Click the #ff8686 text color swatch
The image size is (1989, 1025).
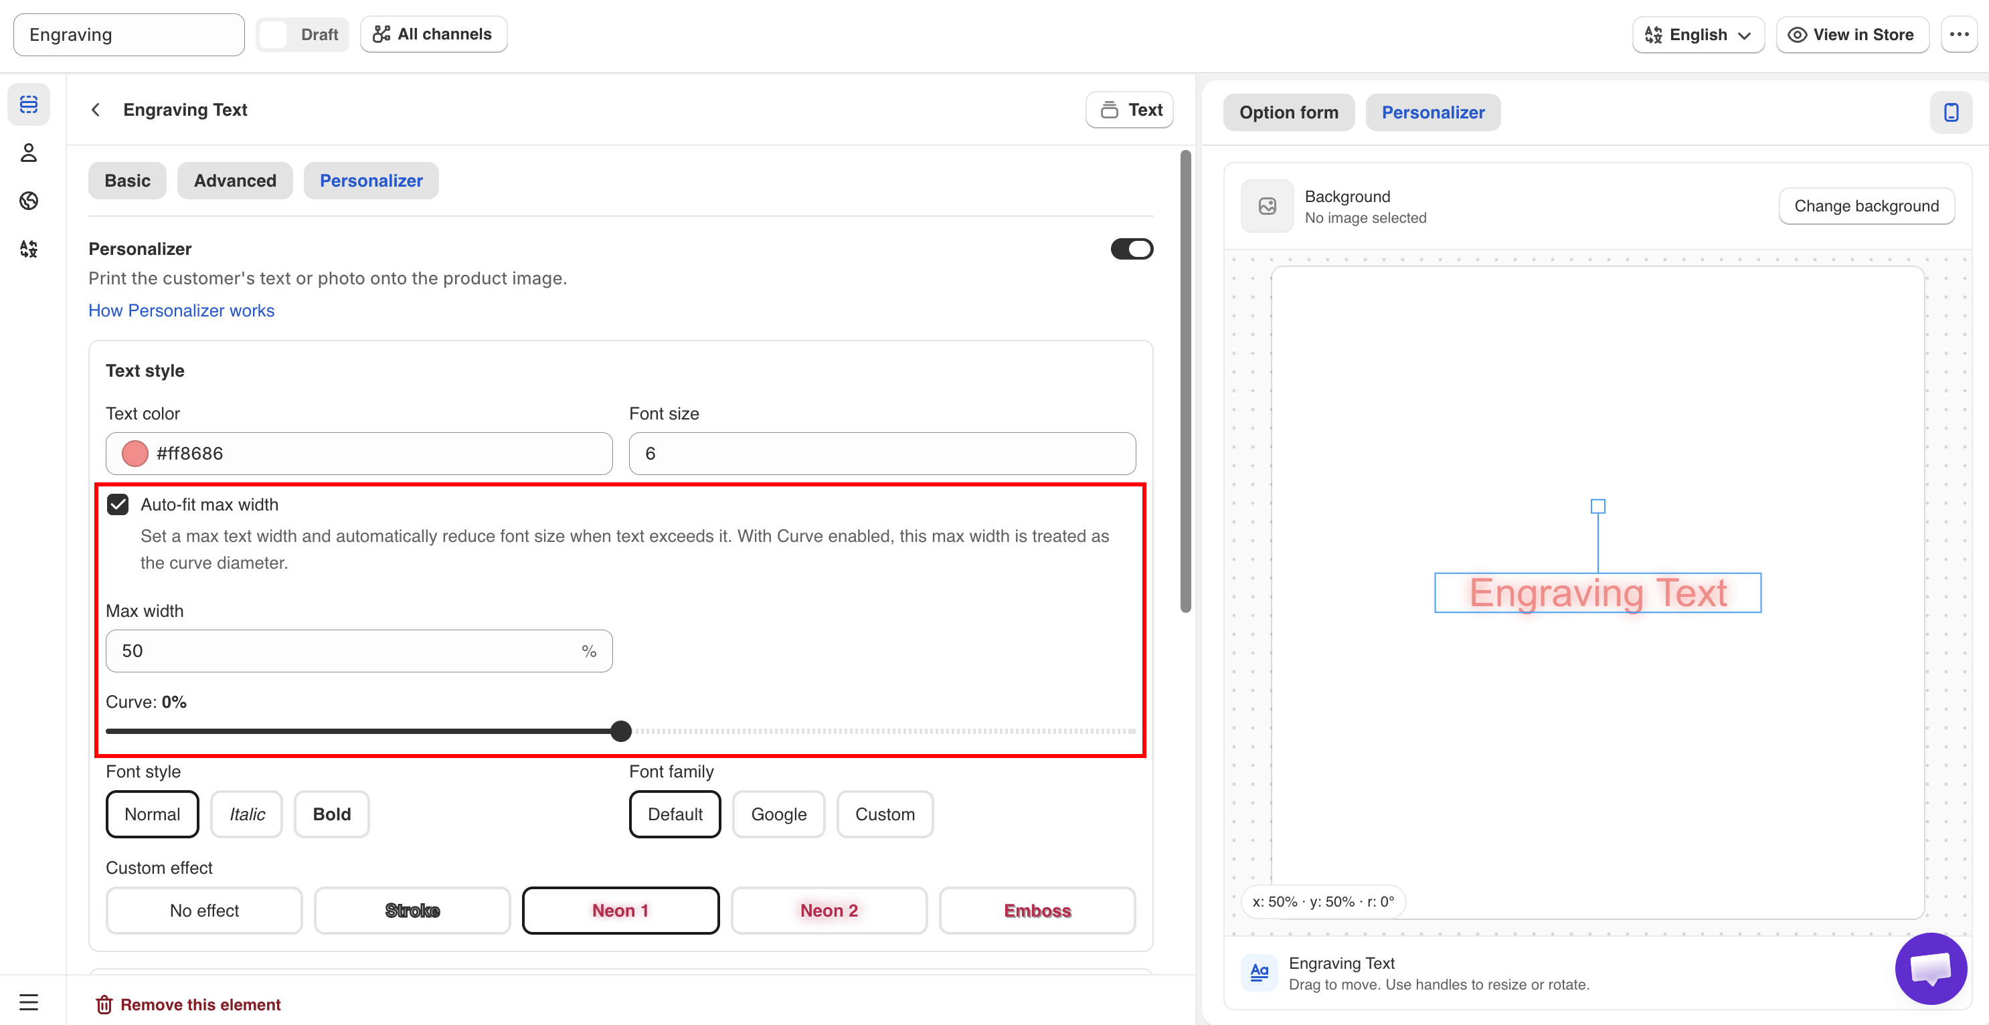135,454
